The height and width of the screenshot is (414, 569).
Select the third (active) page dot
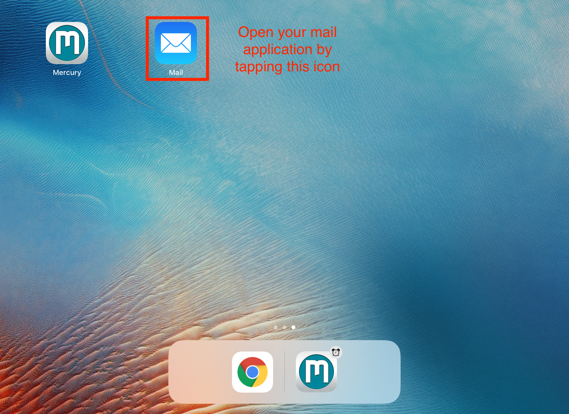point(293,327)
